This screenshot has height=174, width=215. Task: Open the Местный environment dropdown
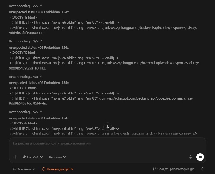[24, 169]
